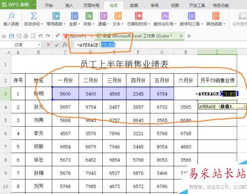Click the Redo arrow icon
The height and width of the screenshot is (194, 247).
coord(48,36)
